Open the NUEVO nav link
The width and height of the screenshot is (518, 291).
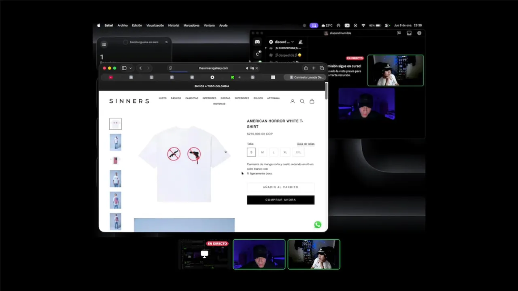(x=163, y=98)
